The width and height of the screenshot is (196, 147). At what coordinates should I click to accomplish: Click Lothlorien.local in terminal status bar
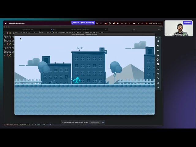tap(11, 125)
